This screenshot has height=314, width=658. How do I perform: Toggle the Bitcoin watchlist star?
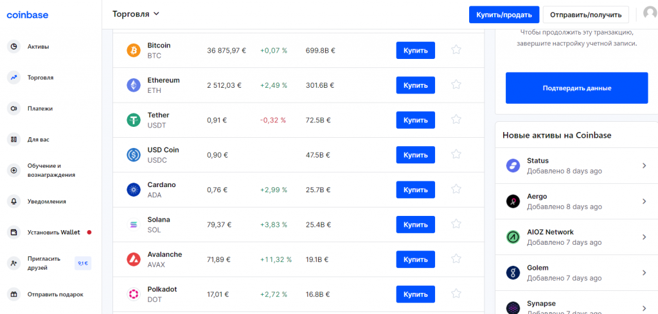[456, 50]
